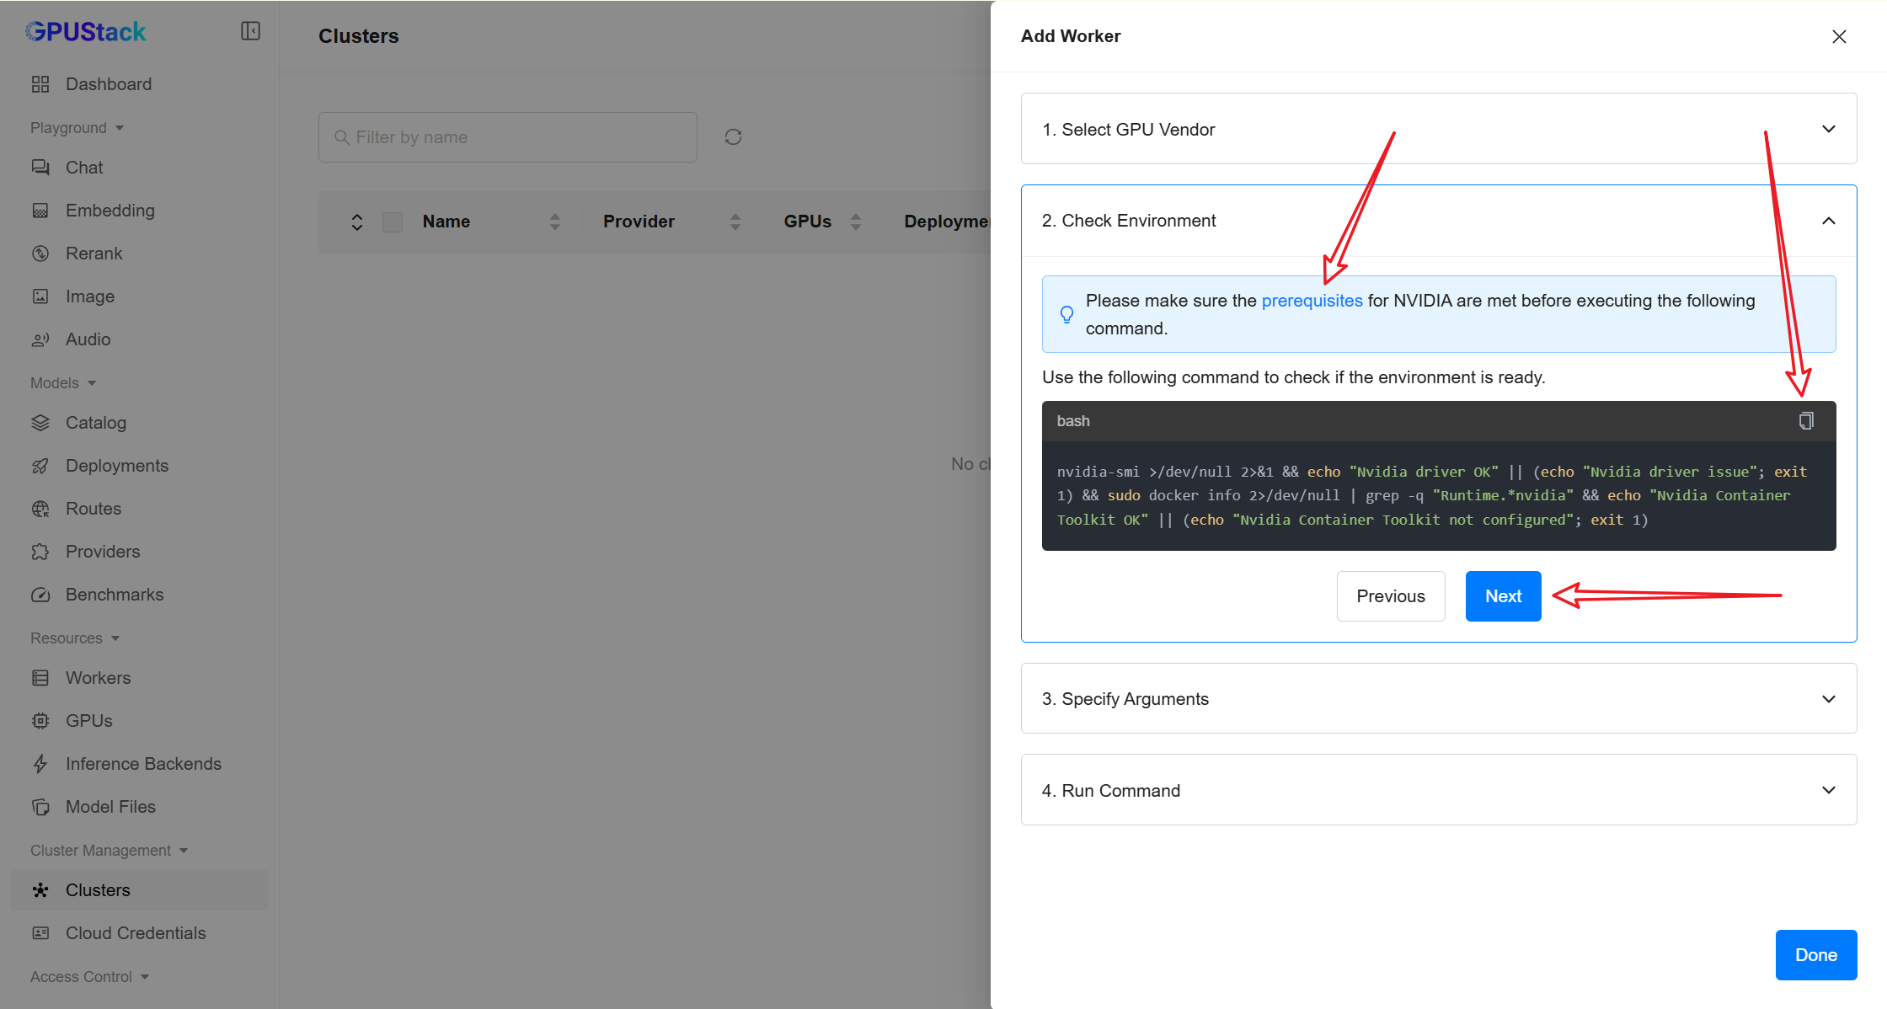1887x1009 pixels.
Task: Collapse the sidebar using the panel icon
Action: click(250, 31)
